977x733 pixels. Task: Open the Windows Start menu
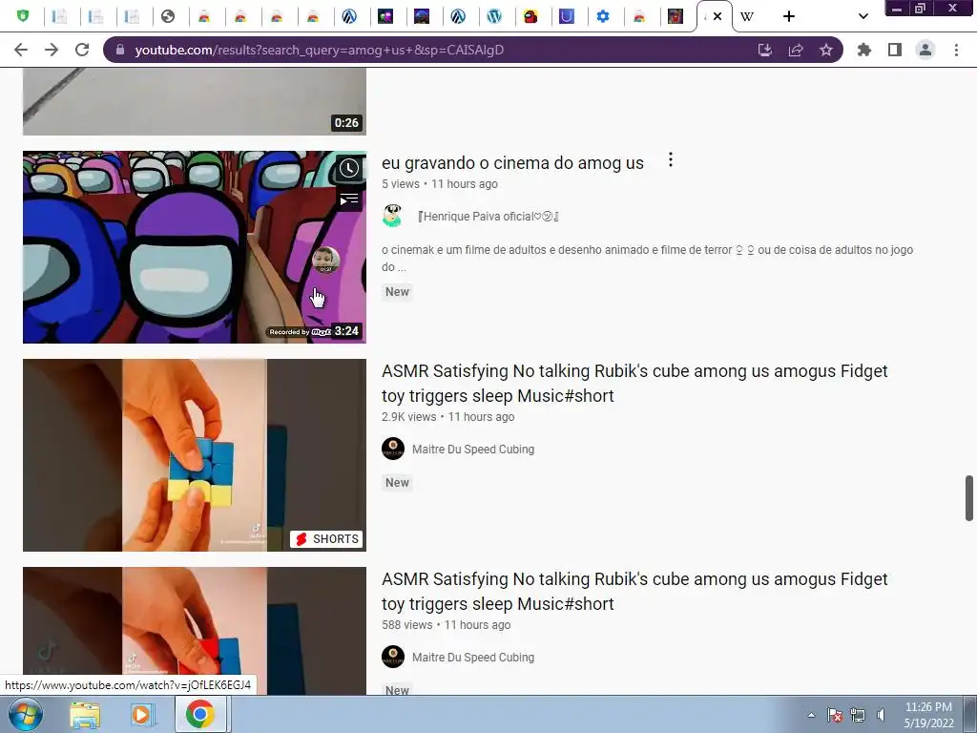(x=25, y=715)
